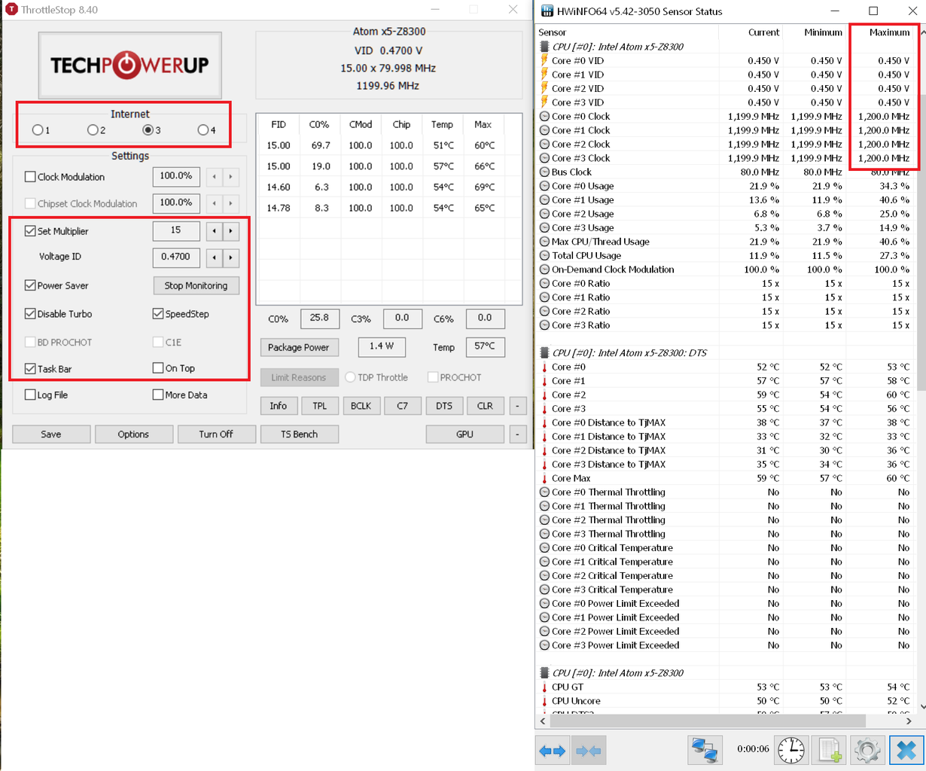Open the TS Bench button
The width and height of the screenshot is (926, 771).
pos(299,434)
